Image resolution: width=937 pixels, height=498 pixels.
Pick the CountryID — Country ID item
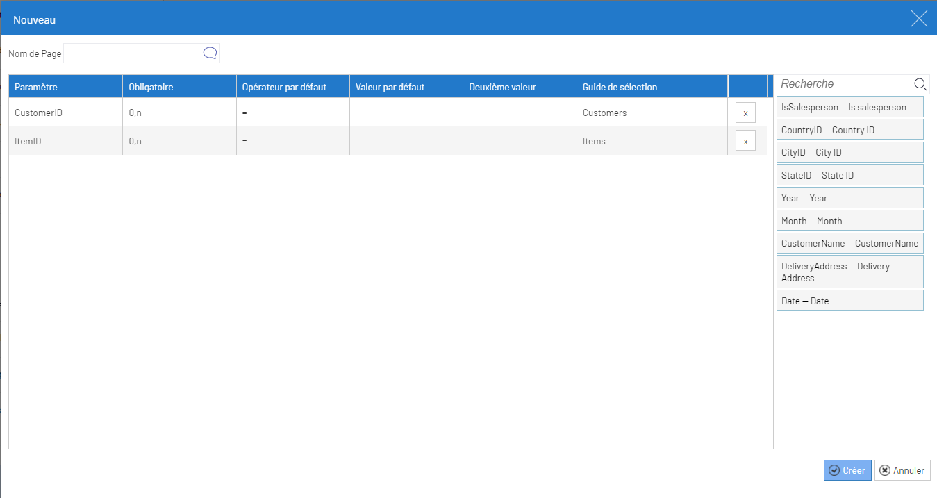click(x=849, y=130)
